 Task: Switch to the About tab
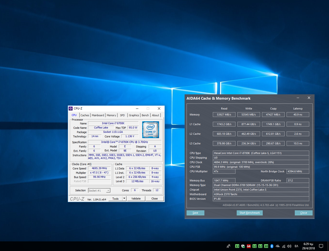click(x=155, y=115)
